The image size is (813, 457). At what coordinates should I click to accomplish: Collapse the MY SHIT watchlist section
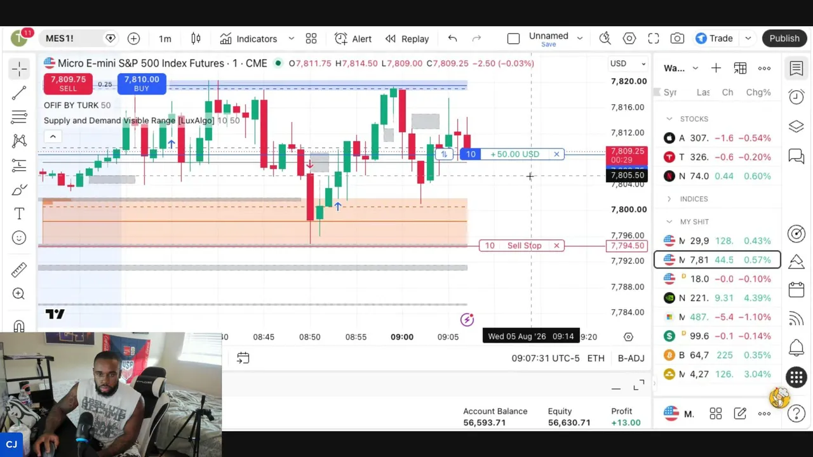(x=669, y=222)
